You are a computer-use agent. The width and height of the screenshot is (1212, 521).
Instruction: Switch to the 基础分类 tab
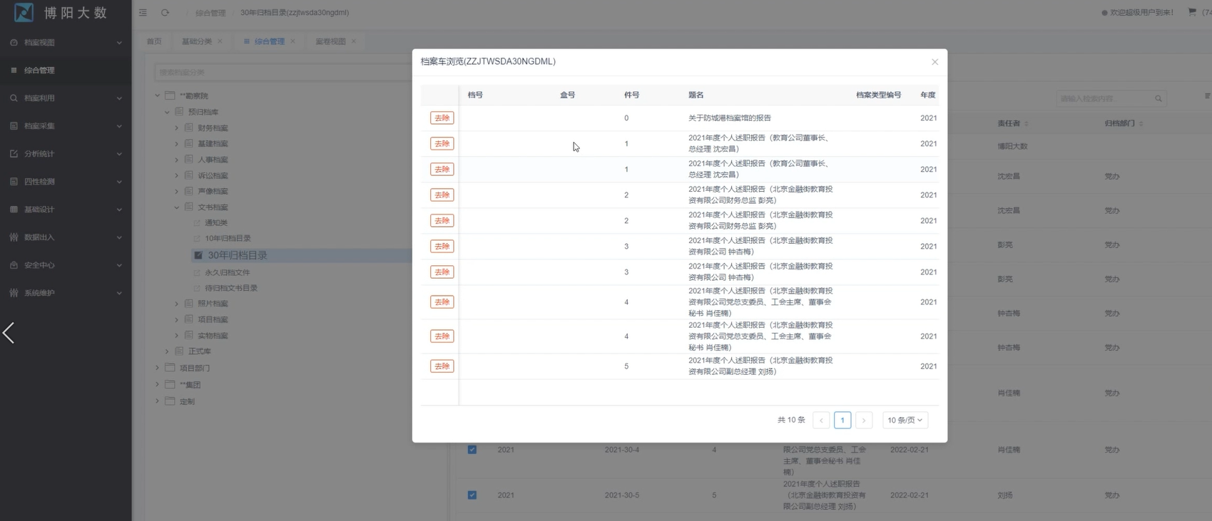point(197,41)
